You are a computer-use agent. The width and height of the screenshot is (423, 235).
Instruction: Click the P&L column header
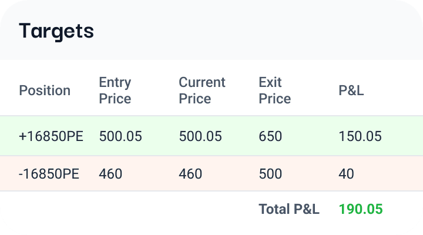click(x=351, y=90)
